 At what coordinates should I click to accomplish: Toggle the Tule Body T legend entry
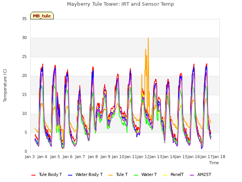(x=47, y=174)
